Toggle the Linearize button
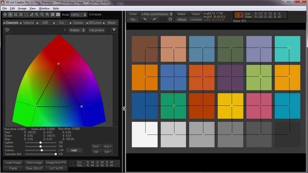The height and width of the screenshot is (173, 308). point(196,19)
